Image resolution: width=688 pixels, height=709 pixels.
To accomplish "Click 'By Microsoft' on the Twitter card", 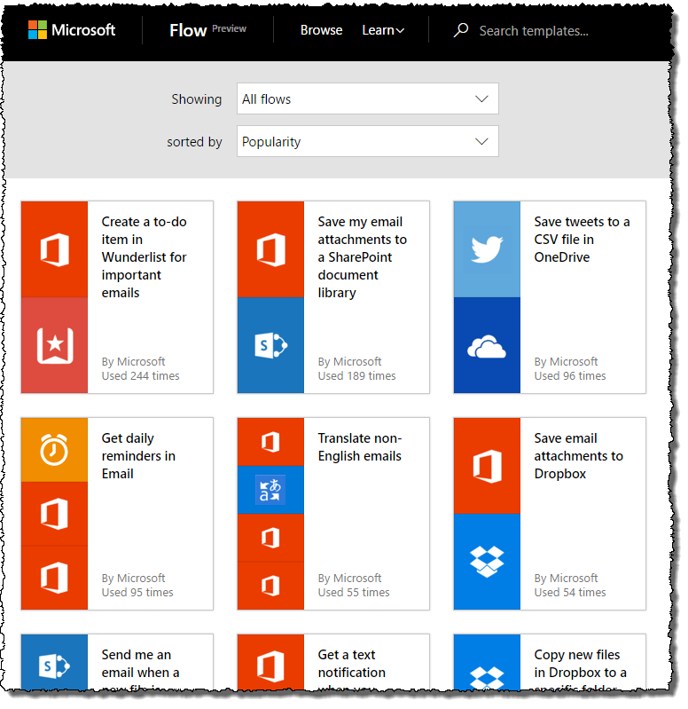I will [x=566, y=362].
